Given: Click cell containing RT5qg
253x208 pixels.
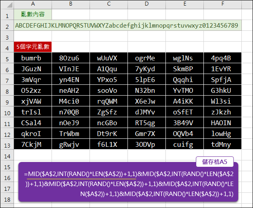Looking at the screenshot, I should [x=147, y=122].
